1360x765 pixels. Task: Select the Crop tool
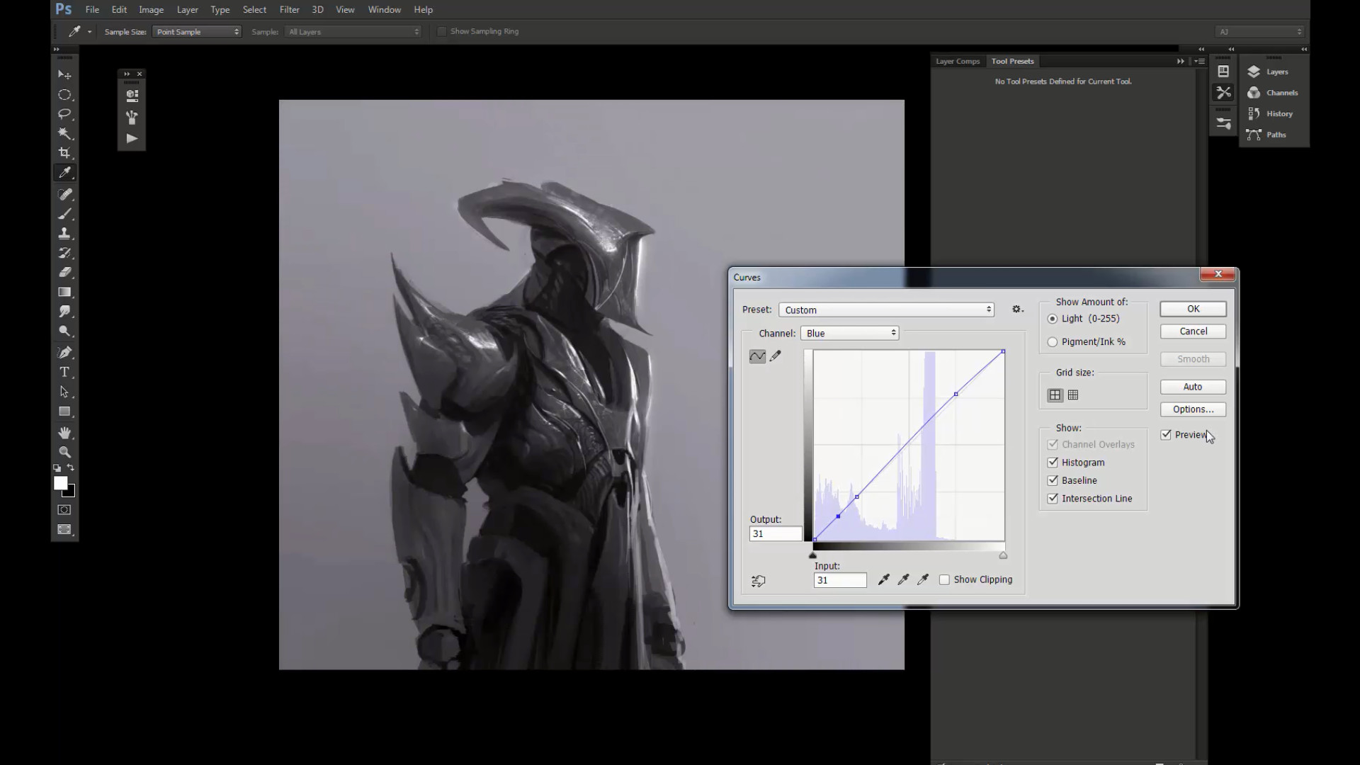pos(64,152)
